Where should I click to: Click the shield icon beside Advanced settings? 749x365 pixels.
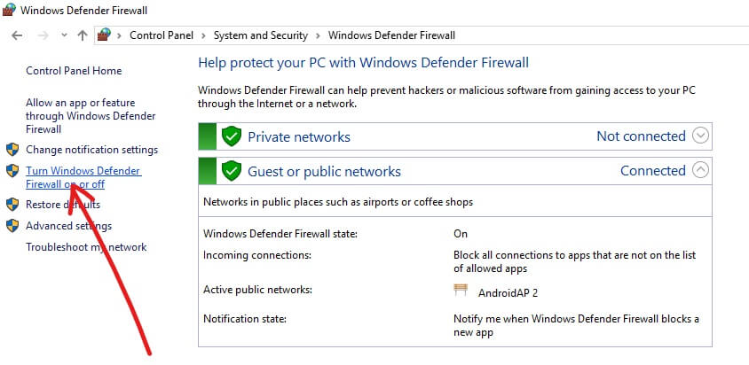coord(12,226)
